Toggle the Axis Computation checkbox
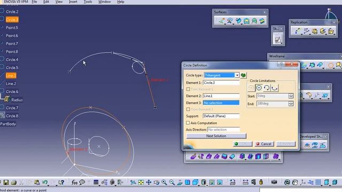This screenshot has height=192, width=342. [188, 123]
